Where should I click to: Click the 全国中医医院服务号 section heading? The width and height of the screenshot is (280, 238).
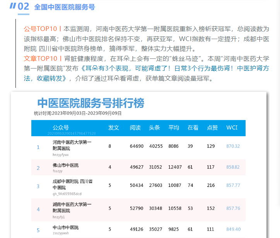click(x=65, y=7)
